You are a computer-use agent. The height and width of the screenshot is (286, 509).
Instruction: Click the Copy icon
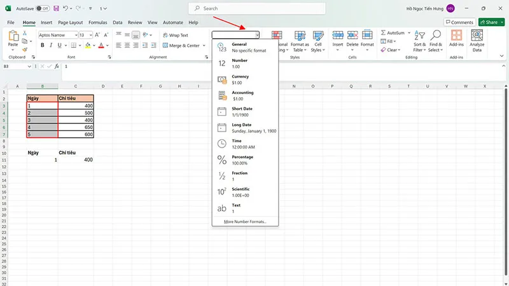(25, 41)
